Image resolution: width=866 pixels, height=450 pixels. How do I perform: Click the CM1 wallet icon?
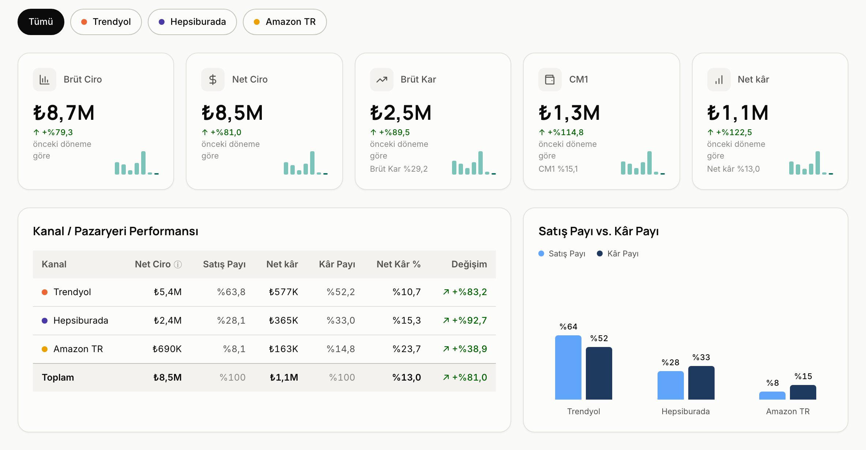pos(550,80)
